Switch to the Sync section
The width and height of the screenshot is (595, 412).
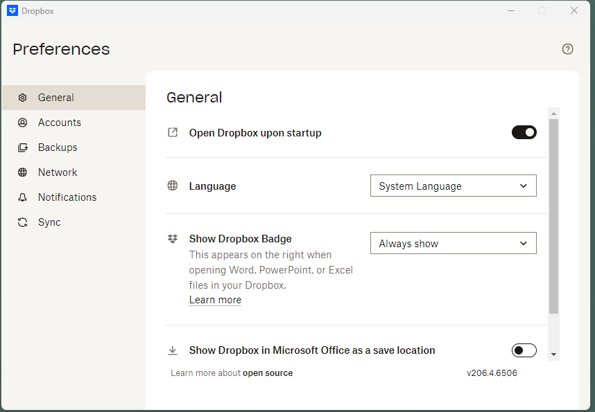coord(49,222)
